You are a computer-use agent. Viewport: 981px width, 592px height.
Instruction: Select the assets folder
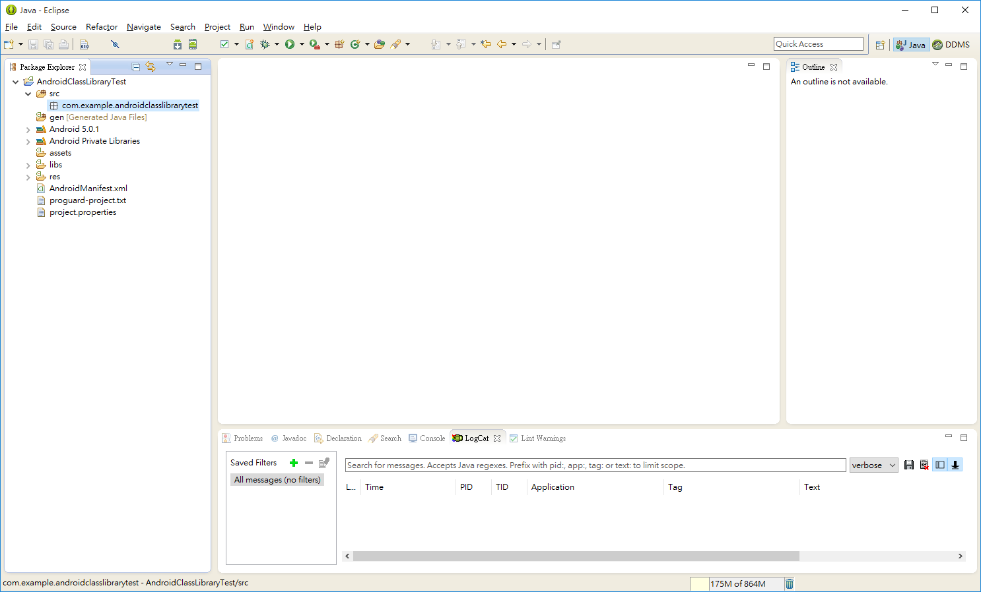53,153
